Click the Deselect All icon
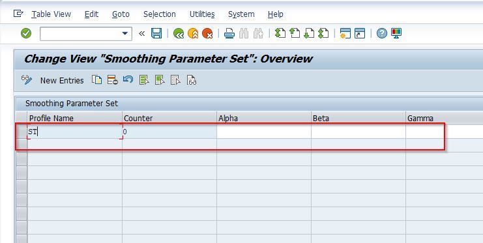The height and width of the screenshot is (243, 483). (x=175, y=80)
